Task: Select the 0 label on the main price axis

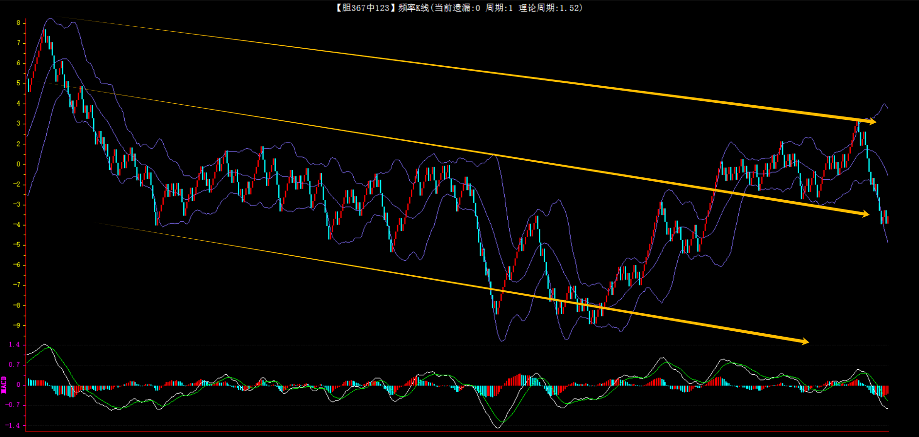Action: coord(19,164)
